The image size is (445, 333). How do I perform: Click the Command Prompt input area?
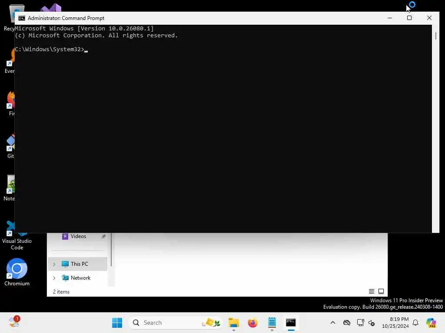point(223,128)
